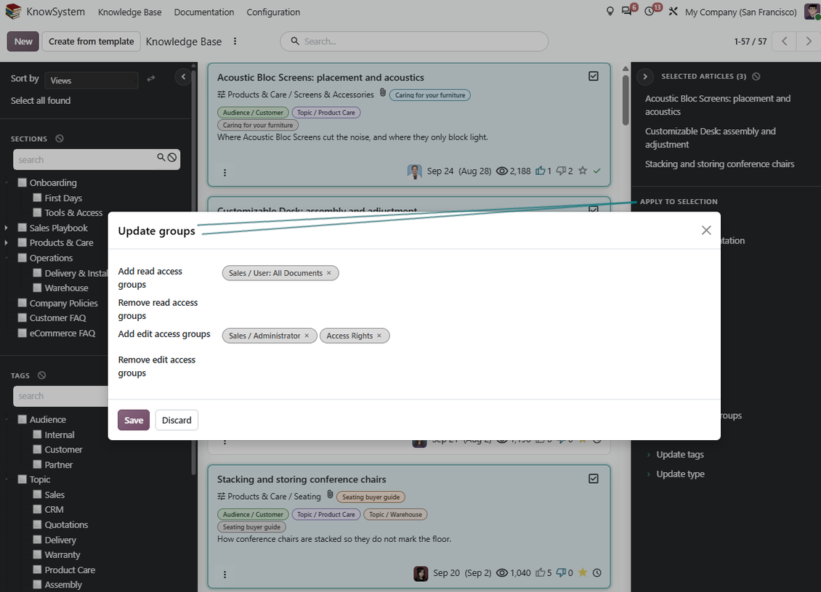Deselect the Stacking conference chairs checkbox

[x=594, y=479]
